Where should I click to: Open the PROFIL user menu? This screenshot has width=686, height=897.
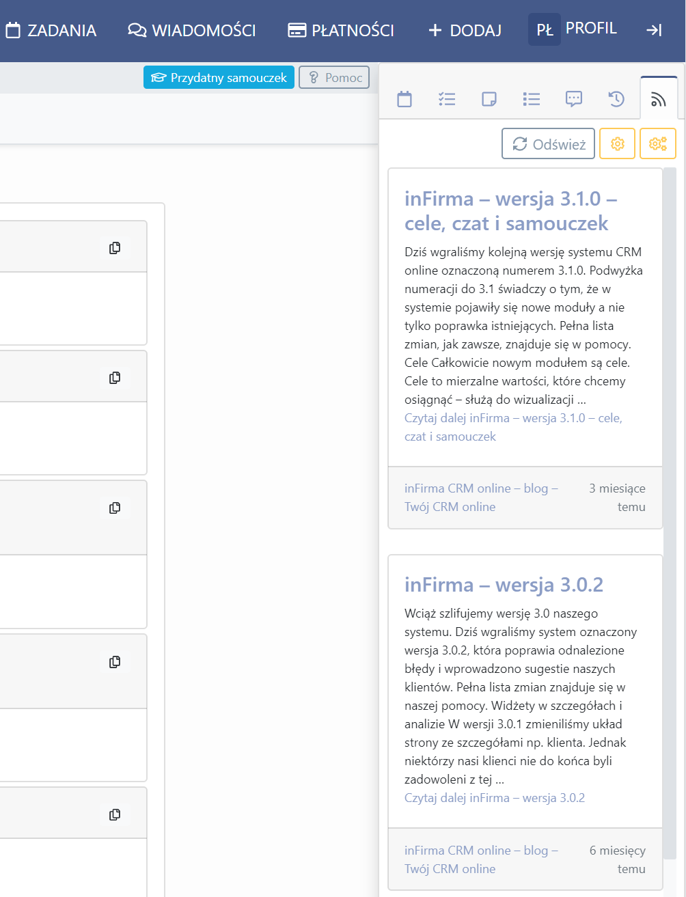(573, 29)
